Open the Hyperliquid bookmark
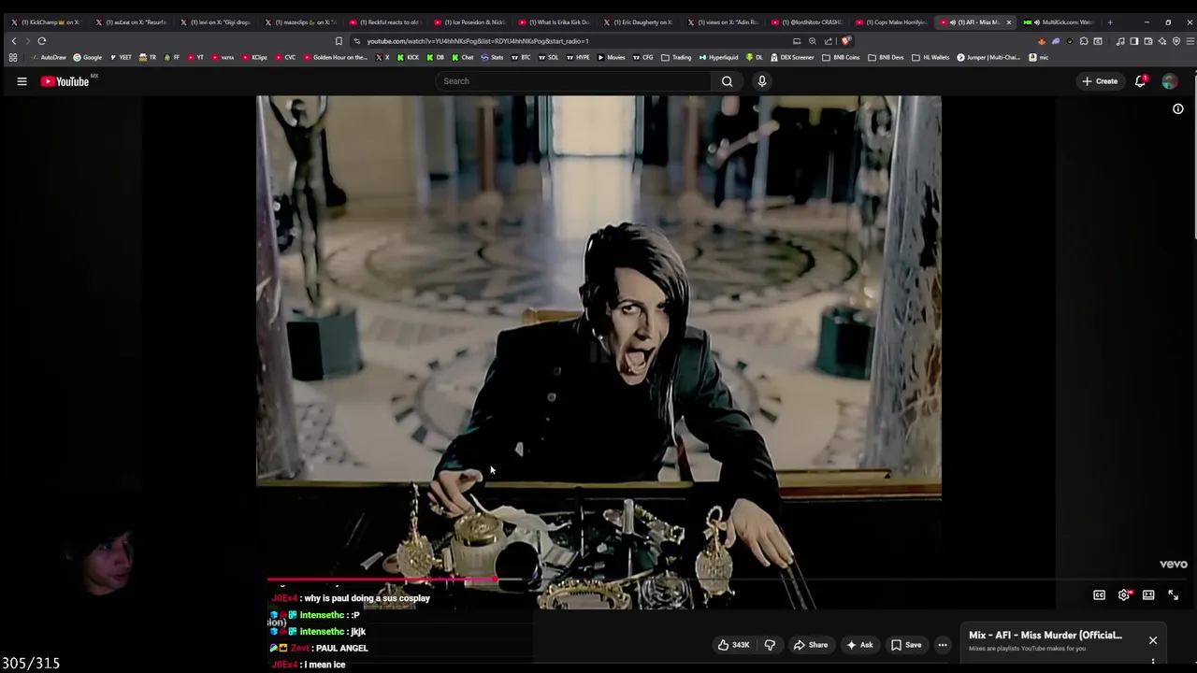 (x=718, y=58)
